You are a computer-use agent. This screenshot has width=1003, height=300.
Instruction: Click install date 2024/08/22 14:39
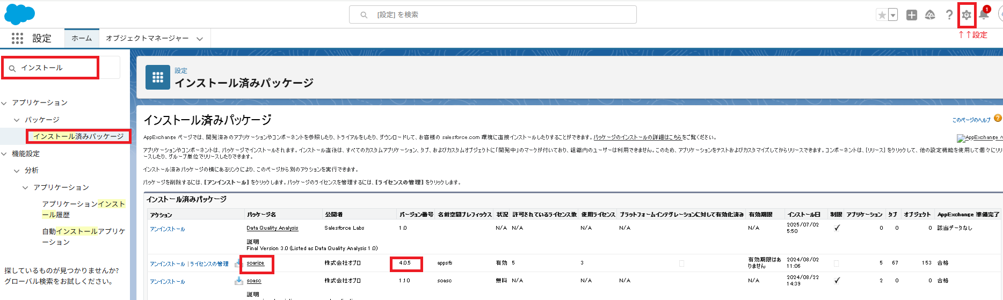(x=803, y=281)
